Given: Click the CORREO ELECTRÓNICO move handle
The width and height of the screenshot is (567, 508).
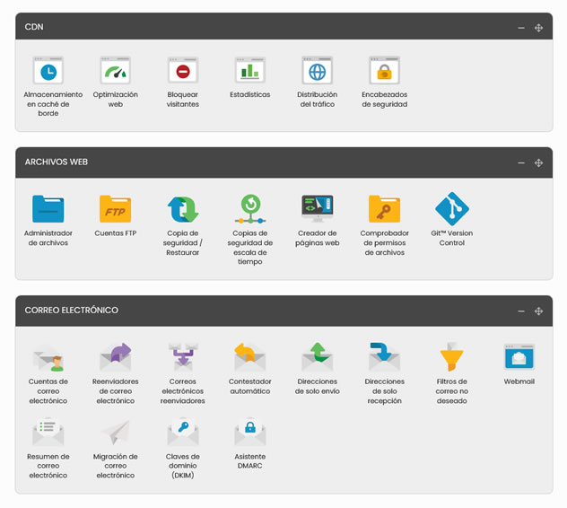Looking at the screenshot, I should tap(538, 311).
